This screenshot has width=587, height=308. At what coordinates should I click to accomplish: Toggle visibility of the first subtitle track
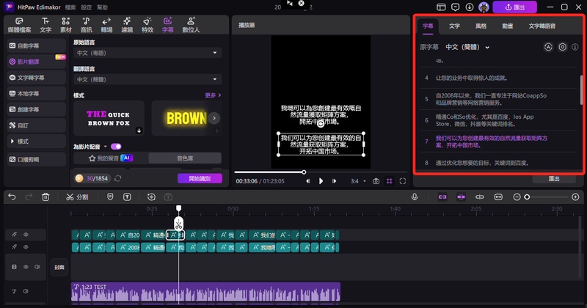tap(26, 235)
